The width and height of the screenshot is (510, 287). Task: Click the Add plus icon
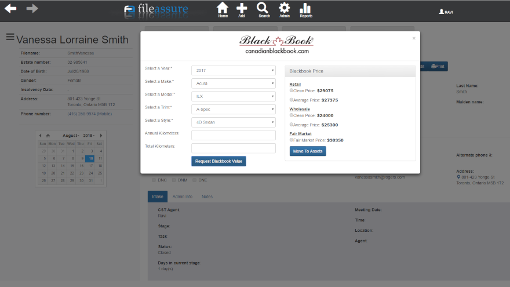[x=242, y=10]
